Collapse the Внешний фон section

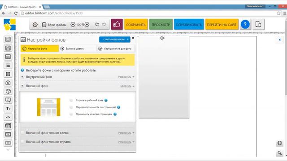[127, 86]
